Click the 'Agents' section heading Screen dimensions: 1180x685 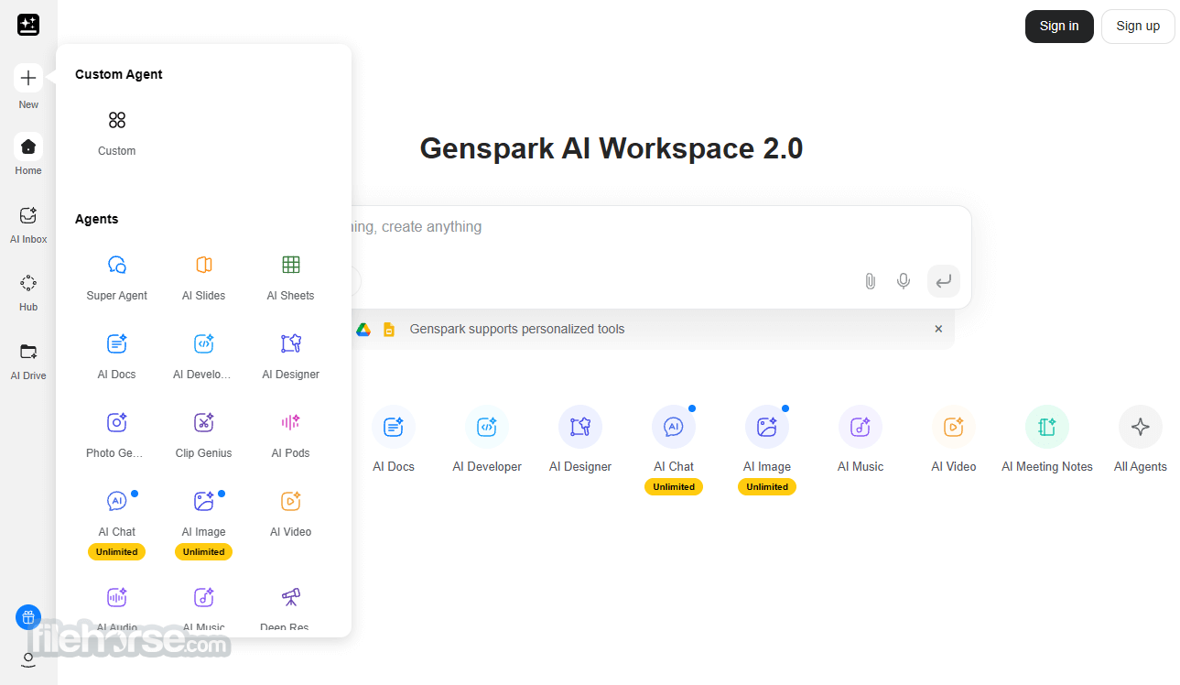click(x=97, y=219)
